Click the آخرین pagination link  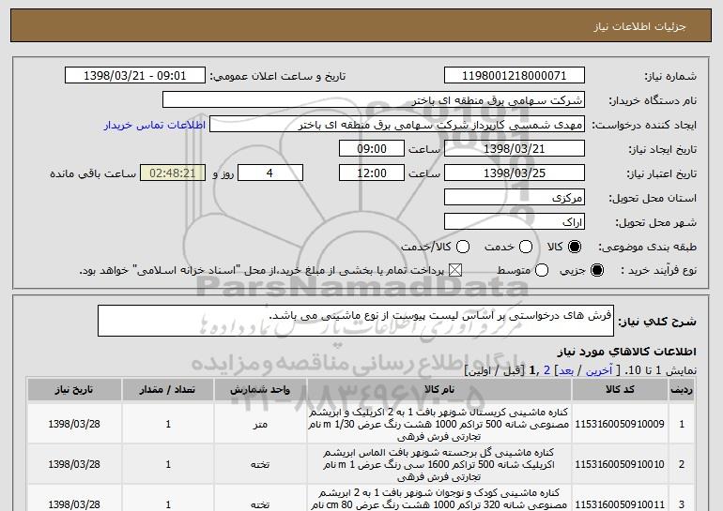pyautogui.click(x=599, y=370)
